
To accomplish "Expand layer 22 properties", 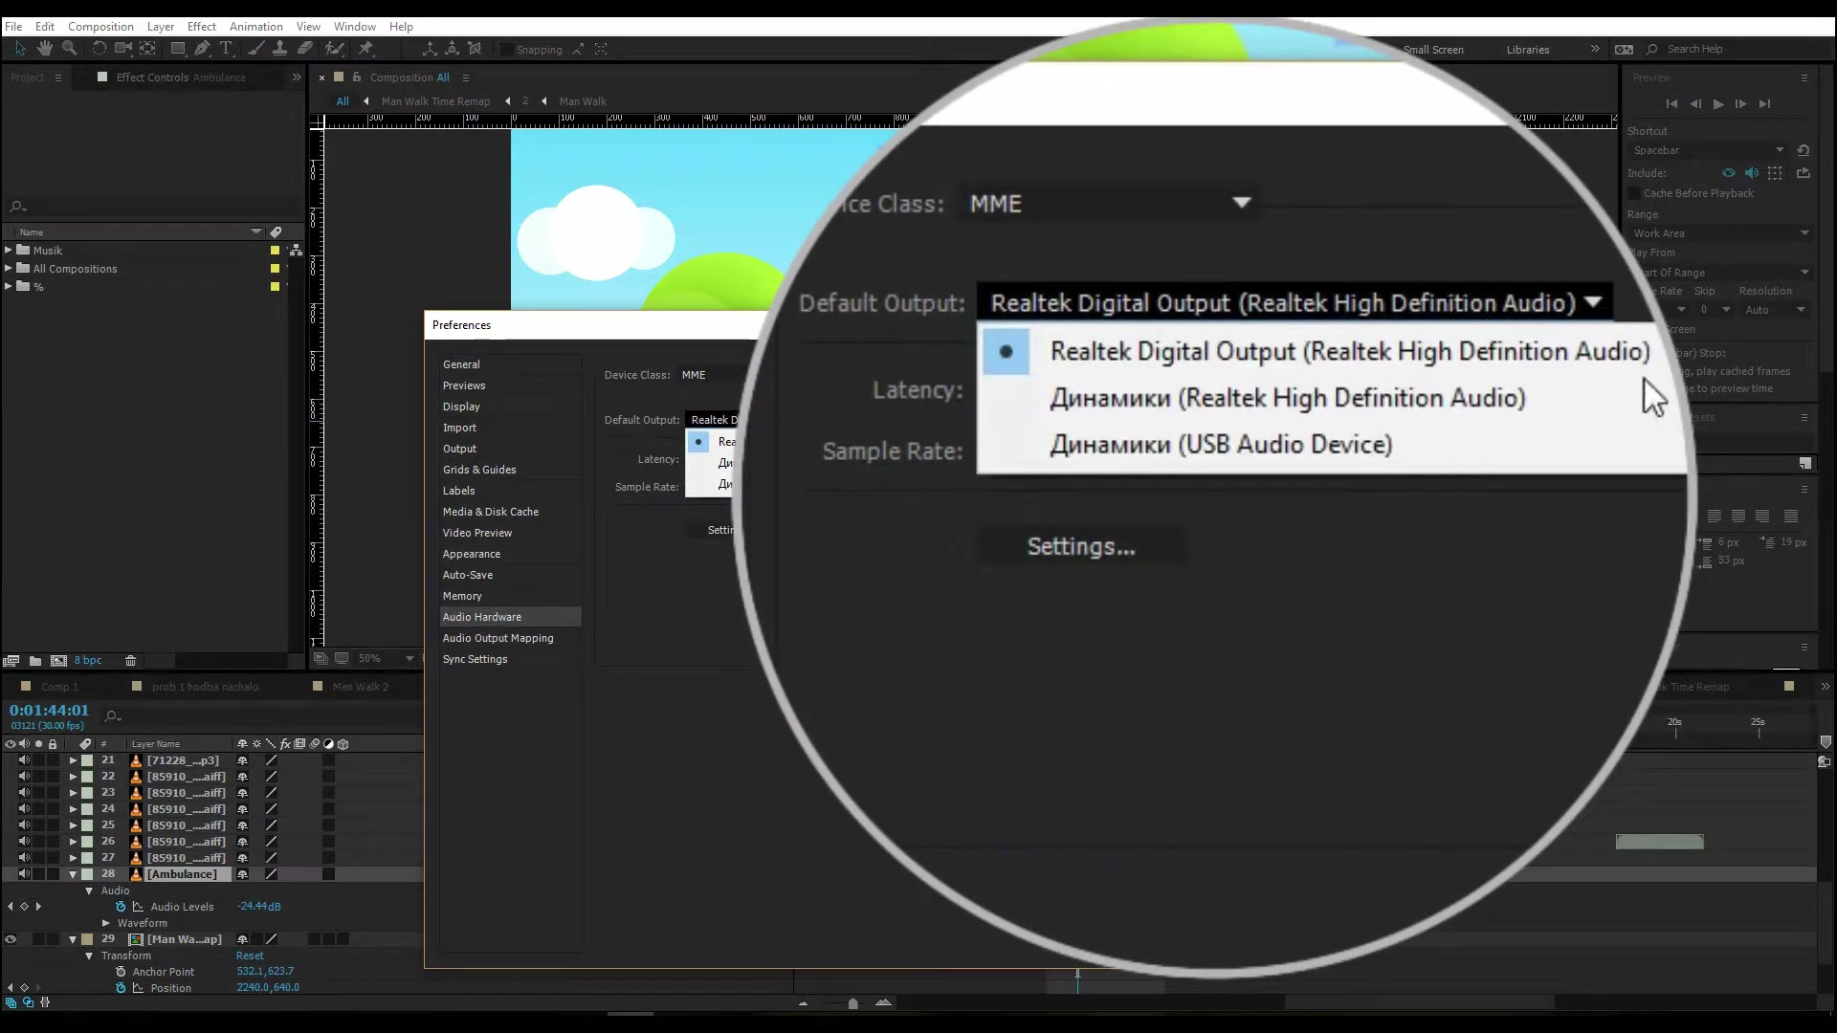I will [73, 777].
